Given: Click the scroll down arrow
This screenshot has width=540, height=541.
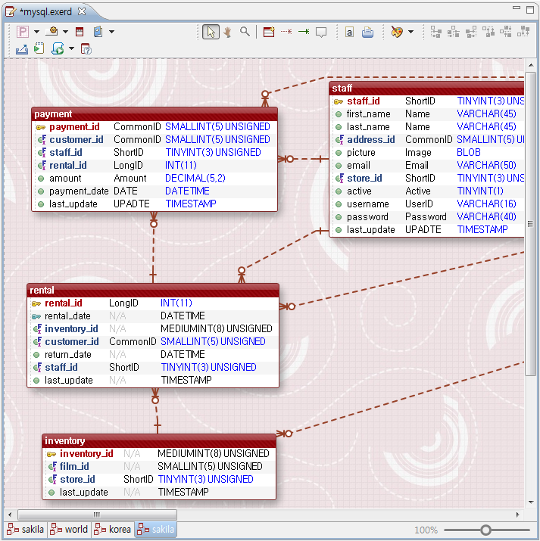Looking at the screenshot, I should point(531,502).
